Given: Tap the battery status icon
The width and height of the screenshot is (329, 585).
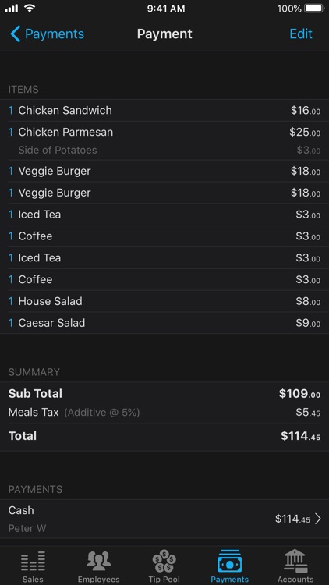Looking at the screenshot, I should click(313, 9).
